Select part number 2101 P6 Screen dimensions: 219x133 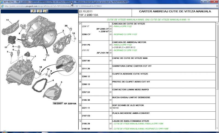click(86, 45)
